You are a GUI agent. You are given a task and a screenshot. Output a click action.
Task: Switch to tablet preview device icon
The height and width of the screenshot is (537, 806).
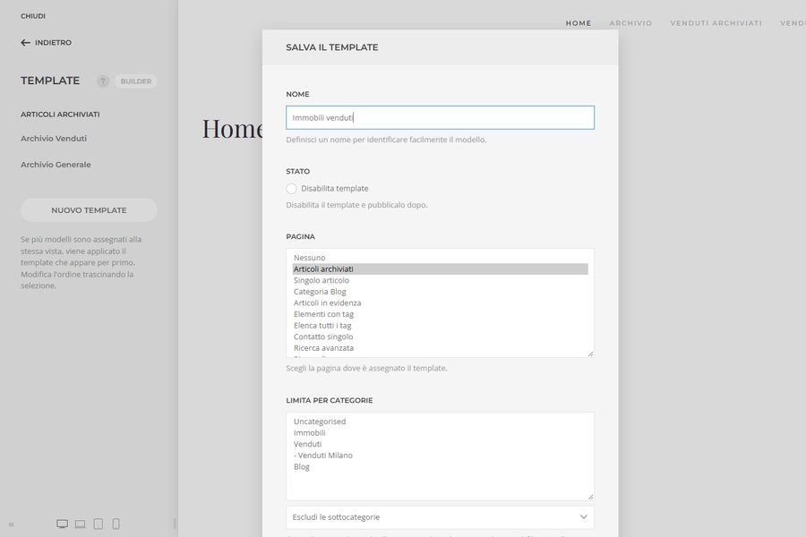(x=99, y=524)
